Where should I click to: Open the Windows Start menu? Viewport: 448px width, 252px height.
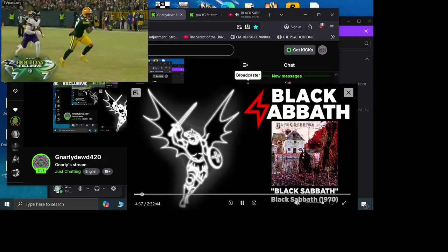(7, 204)
